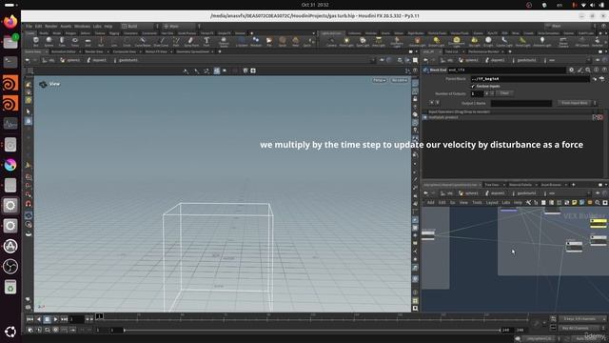609x343 pixels.
Task: Open the Render menu
Action: click(50, 26)
